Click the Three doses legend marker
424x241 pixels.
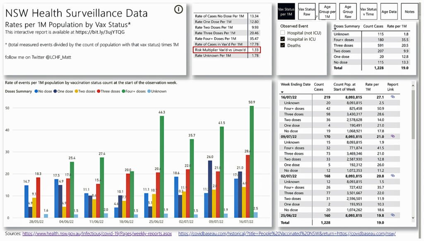point(99,91)
